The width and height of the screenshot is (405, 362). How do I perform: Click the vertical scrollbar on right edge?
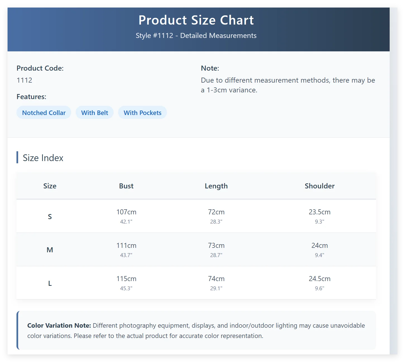(394, 181)
